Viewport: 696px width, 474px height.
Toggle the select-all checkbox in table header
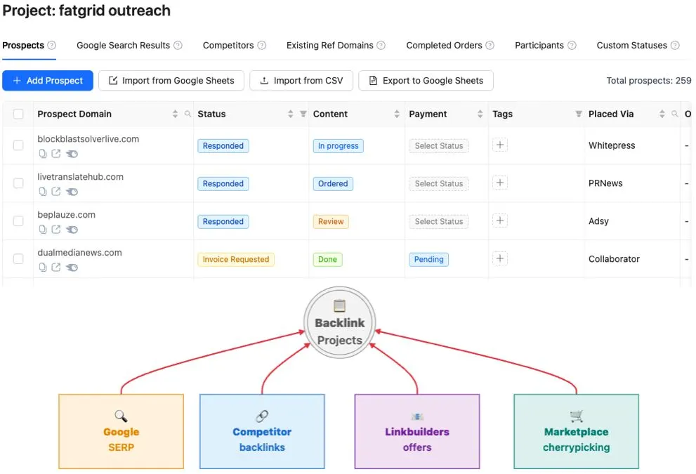18,114
